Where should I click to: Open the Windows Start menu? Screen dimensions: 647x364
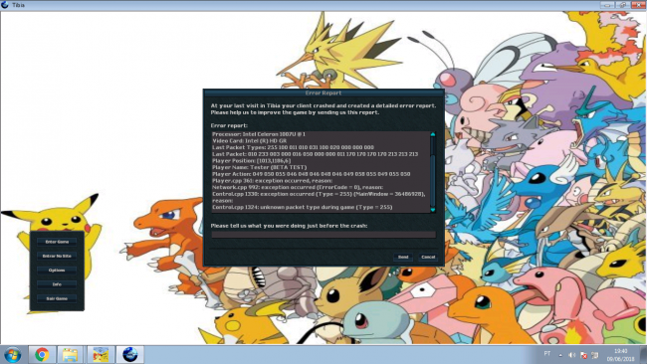pos(13,354)
